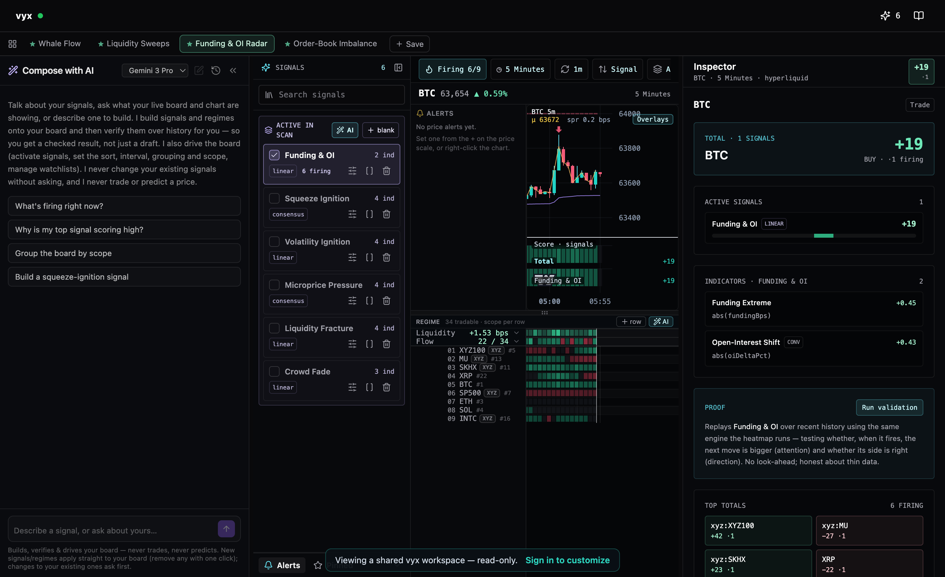Click the brackets icon on Funding & OI

coord(369,171)
